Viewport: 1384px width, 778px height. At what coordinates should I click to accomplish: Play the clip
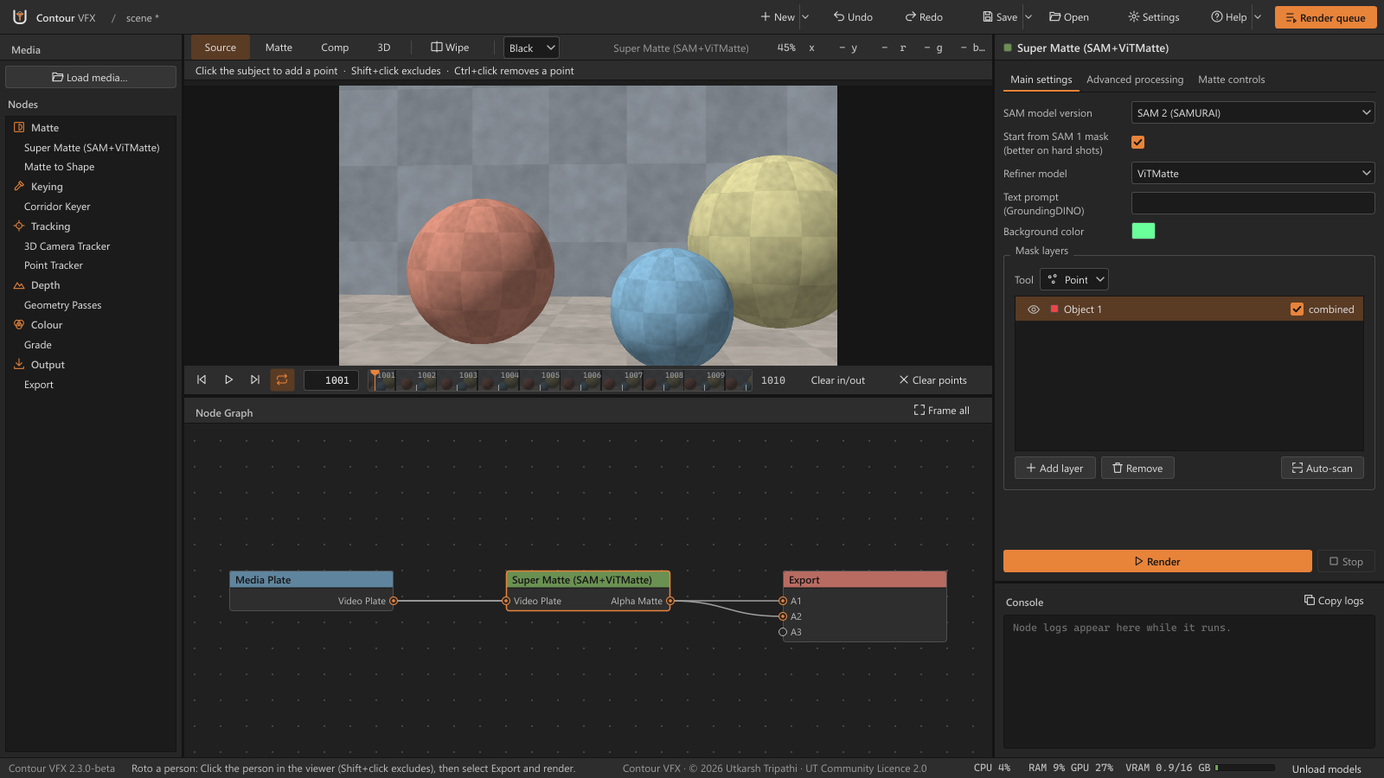(x=228, y=379)
